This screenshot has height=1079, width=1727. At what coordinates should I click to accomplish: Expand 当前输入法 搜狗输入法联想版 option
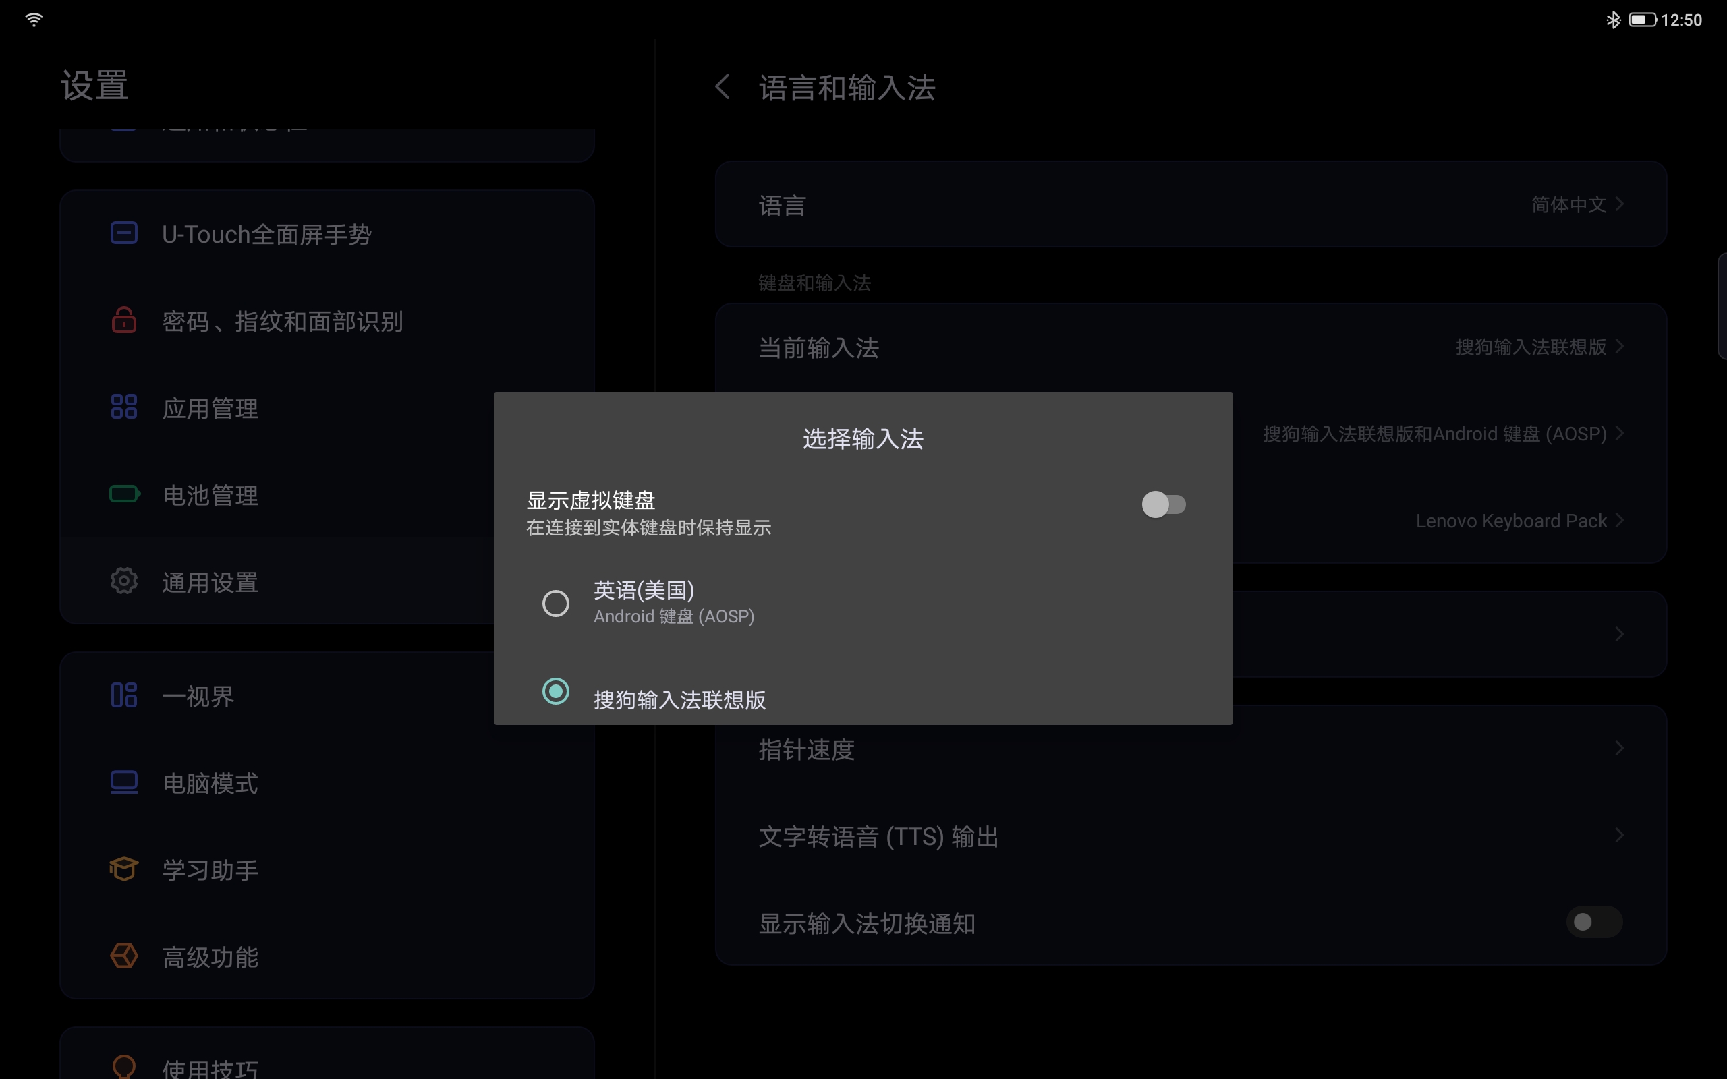pyautogui.click(x=1191, y=347)
